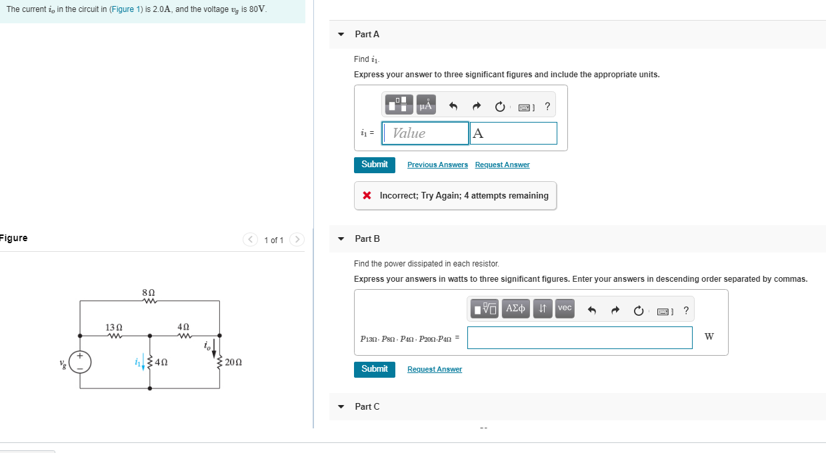Click the circuit diagram figure
826x453 pixels.
tap(151, 339)
